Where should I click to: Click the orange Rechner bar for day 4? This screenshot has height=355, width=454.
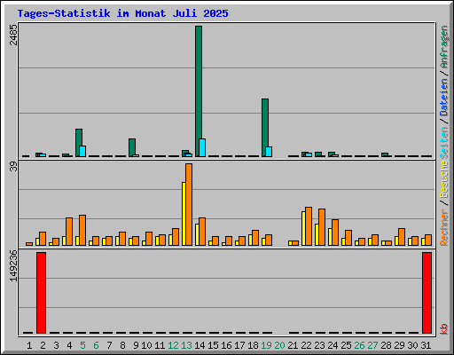click(69, 232)
